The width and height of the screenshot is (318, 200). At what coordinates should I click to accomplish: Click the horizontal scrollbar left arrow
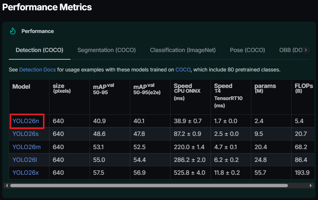point(7,185)
